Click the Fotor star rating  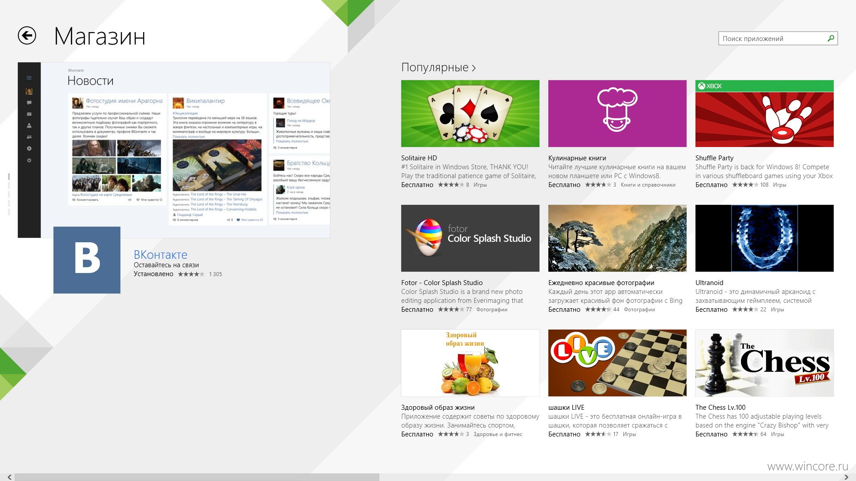point(451,310)
